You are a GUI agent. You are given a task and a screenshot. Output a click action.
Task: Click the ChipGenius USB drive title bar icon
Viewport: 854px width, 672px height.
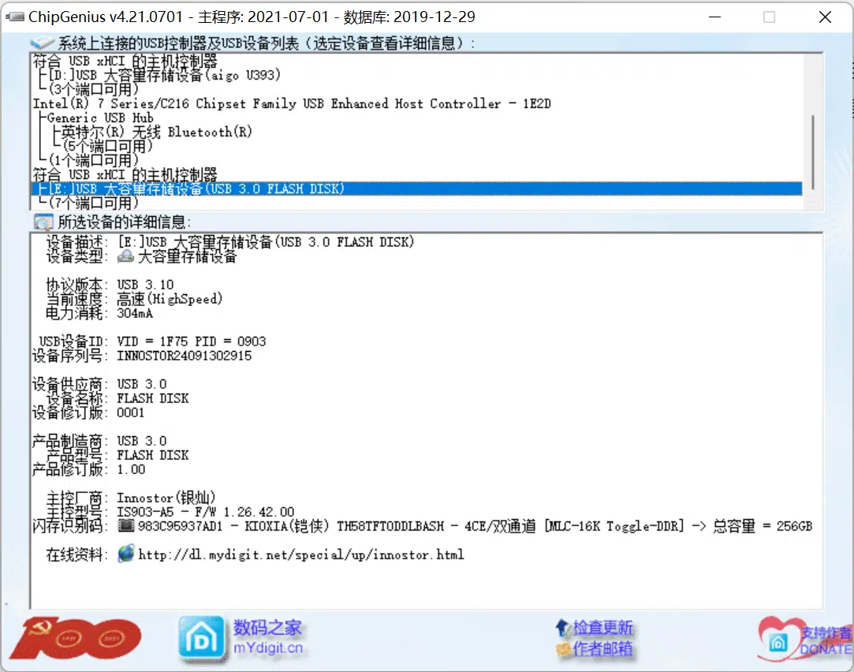click(15, 17)
